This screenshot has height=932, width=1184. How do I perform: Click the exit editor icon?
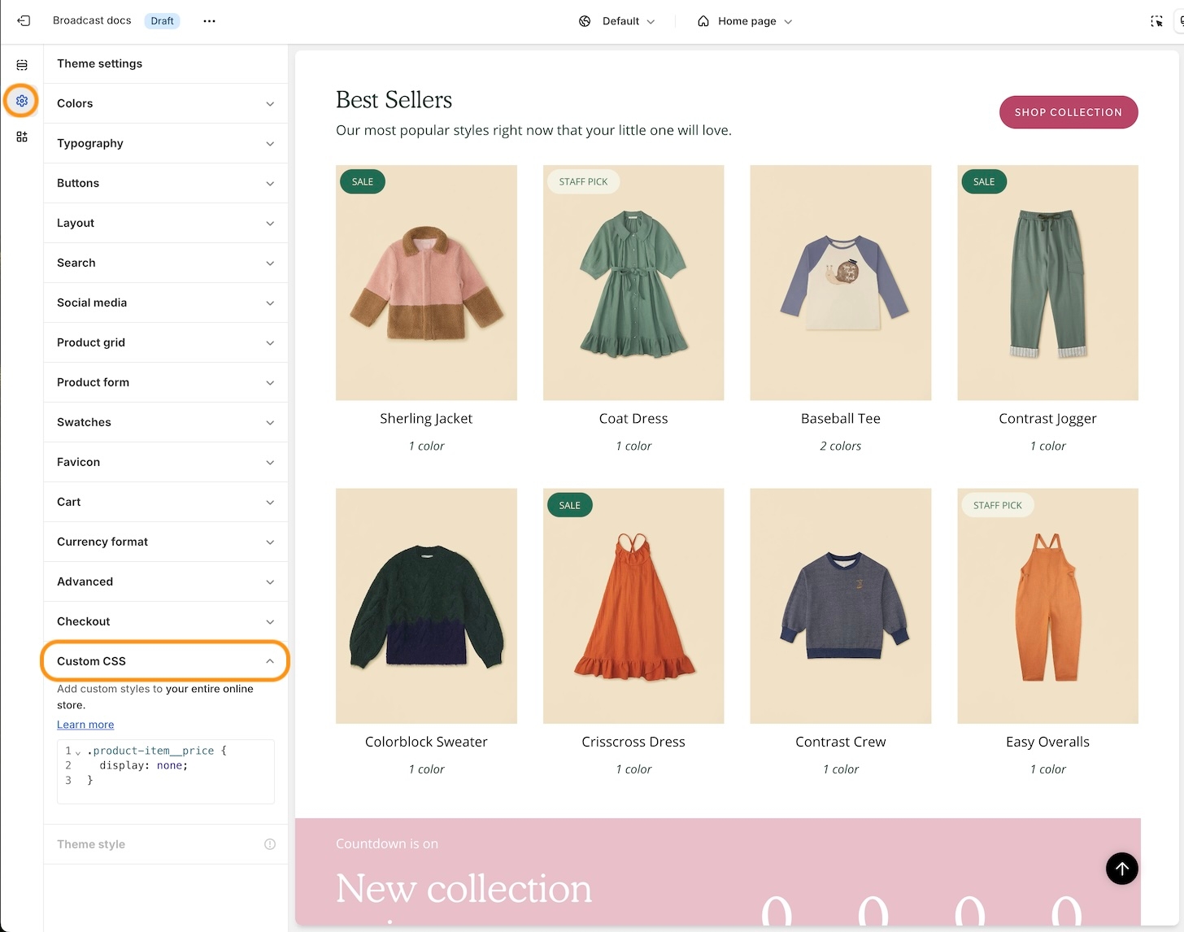[x=24, y=21]
